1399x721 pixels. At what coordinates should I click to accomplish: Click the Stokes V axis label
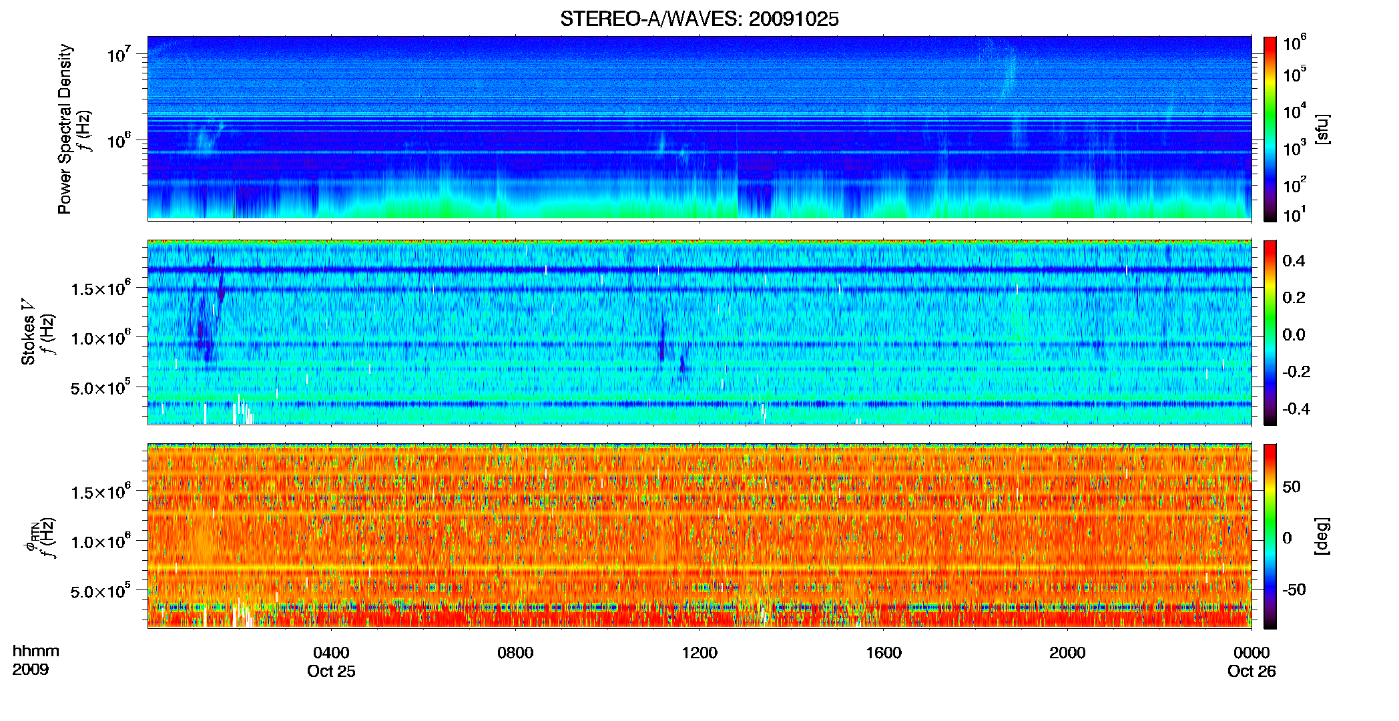[x=28, y=332]
